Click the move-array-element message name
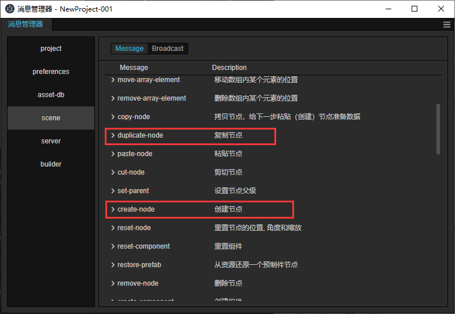 (x=149, y=80)
